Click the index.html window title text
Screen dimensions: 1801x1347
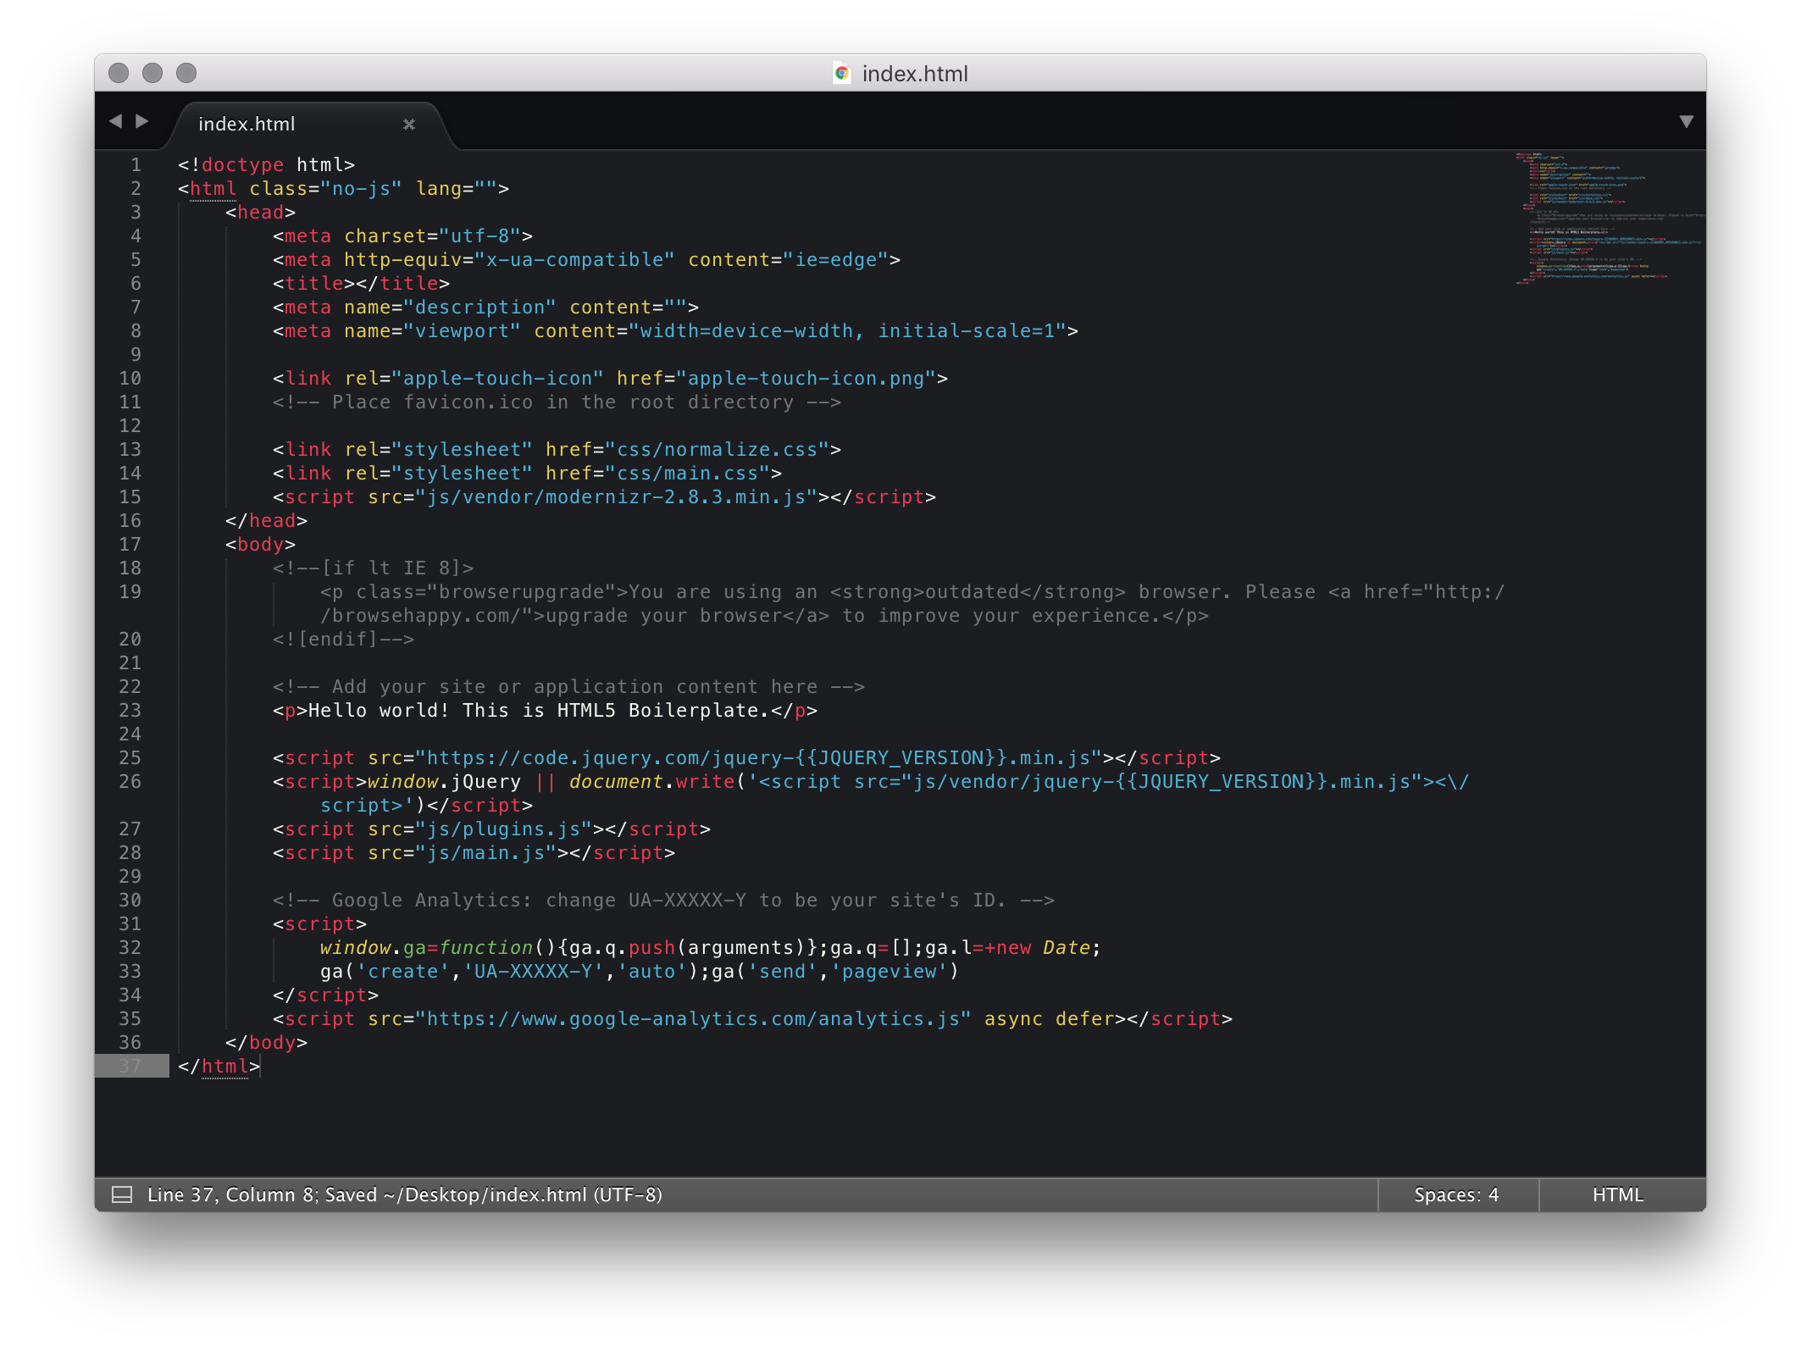(914, 74)
